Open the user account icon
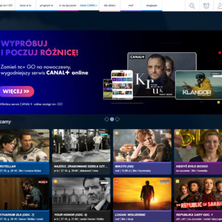Screen dimensions: 222x222 pos(220,6)
